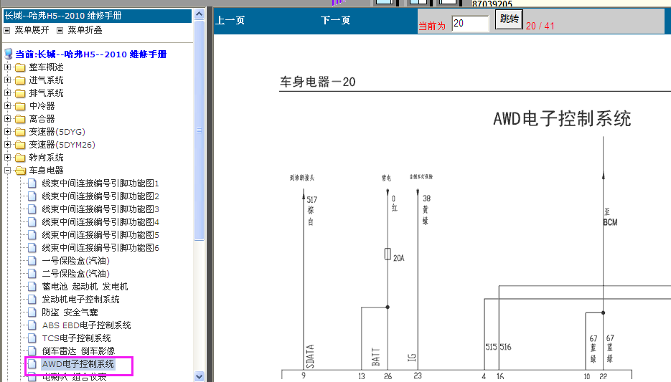Viewport: 671px width, 382px height.
Task: Go to previous page 上一页
Action: pyautogui.click(x=230, y=20)
